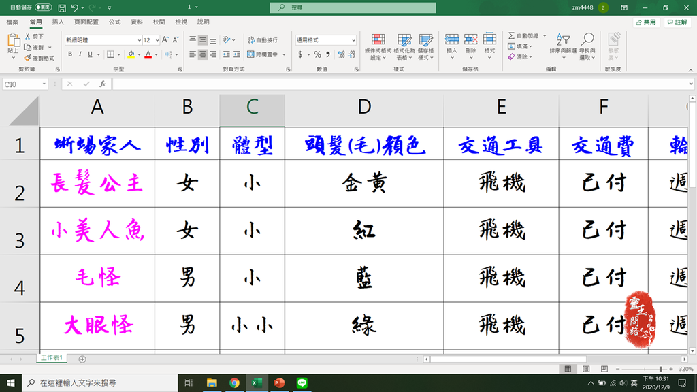Decrease decimal places
The height and width of the screenshot is (392, 697).
[351, 54]
